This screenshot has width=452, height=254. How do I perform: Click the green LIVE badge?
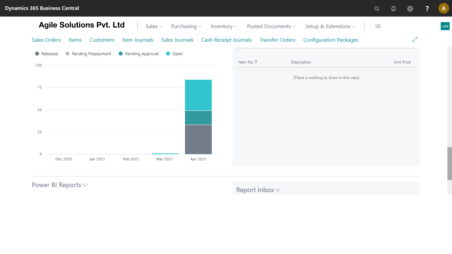click(x=445, y=26)
